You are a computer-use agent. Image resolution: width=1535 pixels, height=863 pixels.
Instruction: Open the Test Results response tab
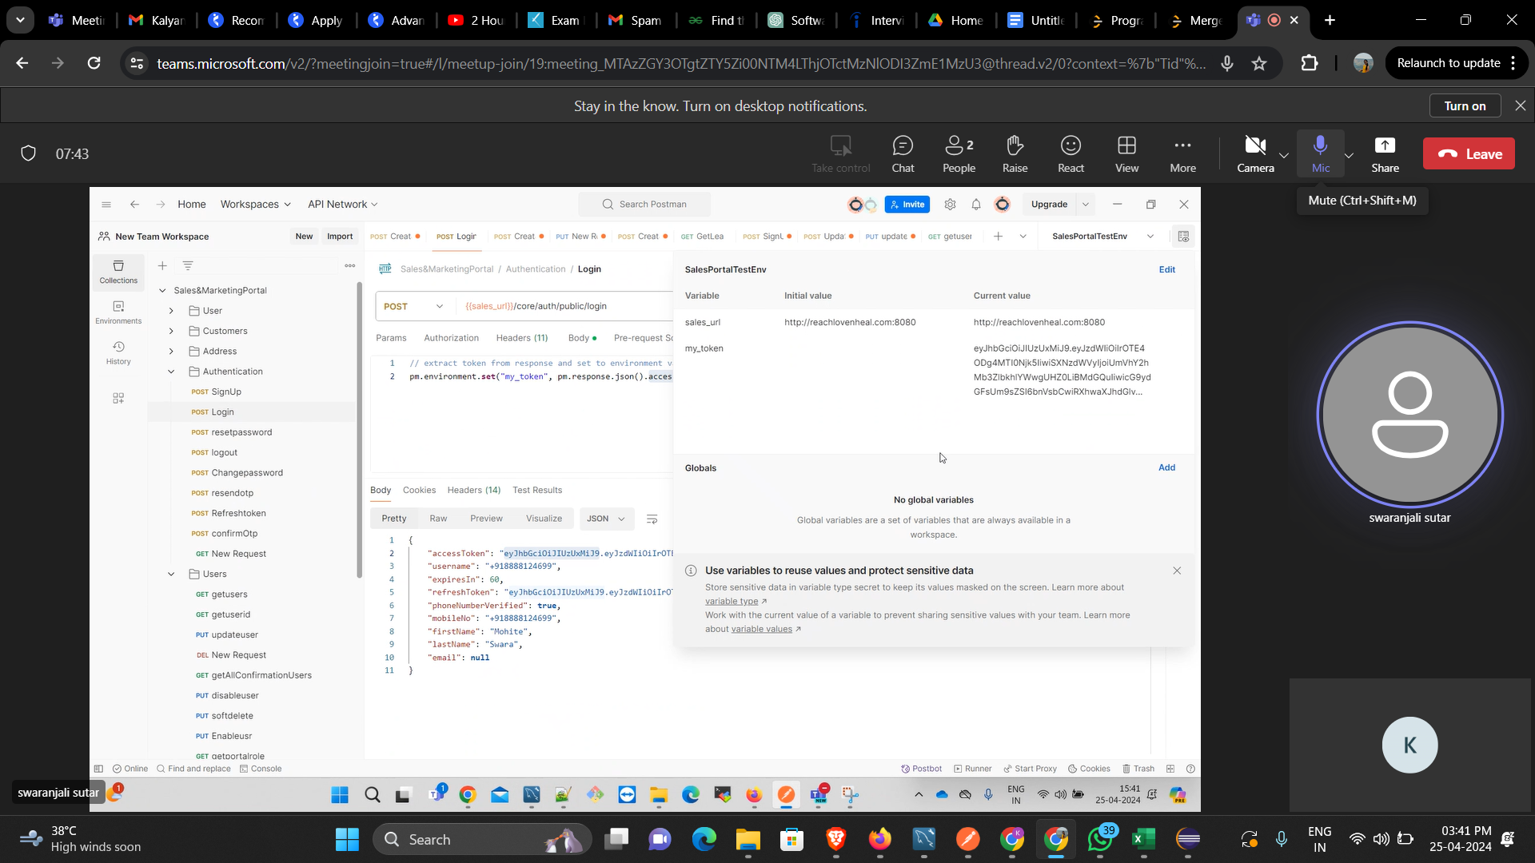536,490
